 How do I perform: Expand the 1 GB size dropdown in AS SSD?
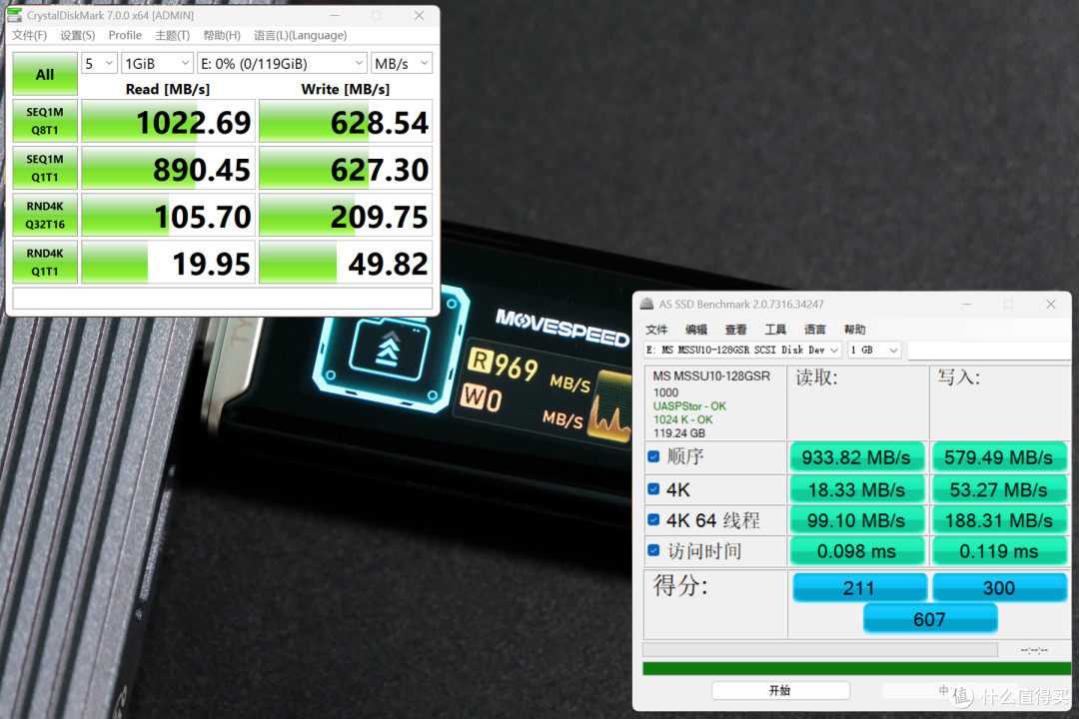point(874,351)
